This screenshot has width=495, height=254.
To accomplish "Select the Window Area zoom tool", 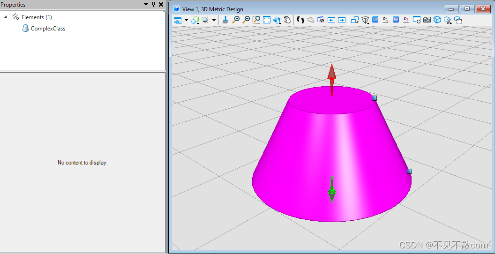I will (256, 20).
